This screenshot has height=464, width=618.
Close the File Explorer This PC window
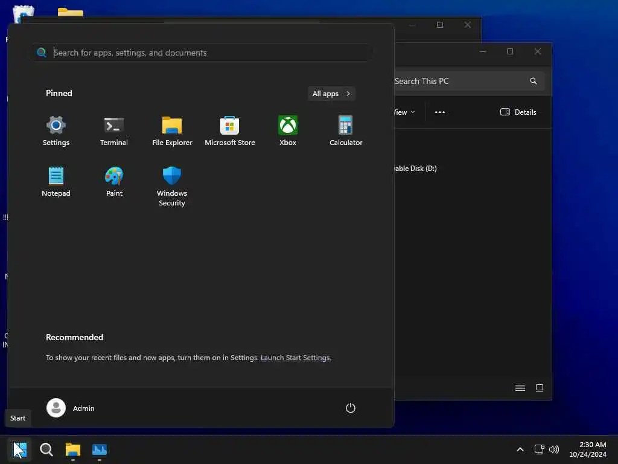tap(538, 51)
